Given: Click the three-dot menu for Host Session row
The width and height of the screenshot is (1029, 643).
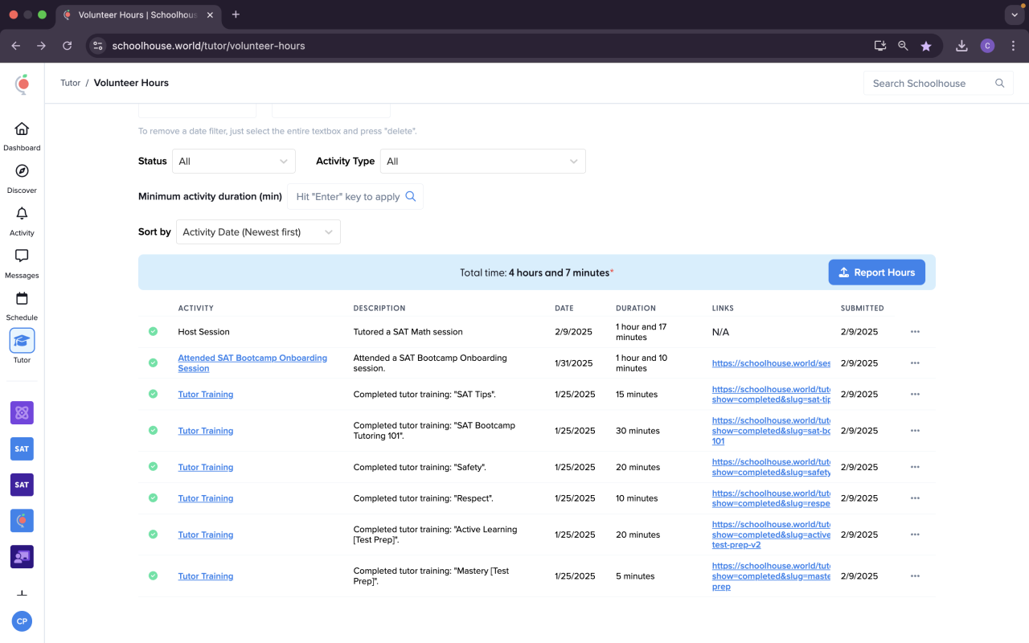Looking at the screenshot, I should click(x=915, y=332).
